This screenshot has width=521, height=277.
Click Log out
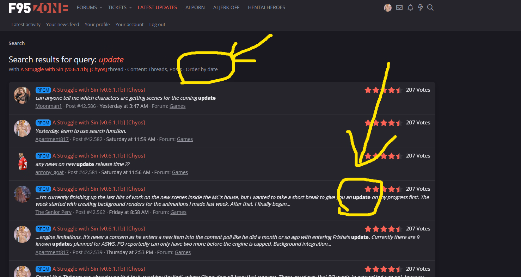157,24
